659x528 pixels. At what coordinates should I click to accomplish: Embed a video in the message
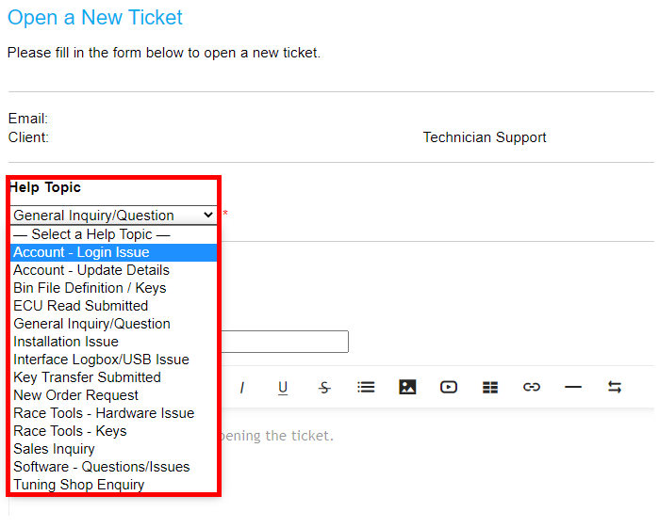tap(449, 387)
